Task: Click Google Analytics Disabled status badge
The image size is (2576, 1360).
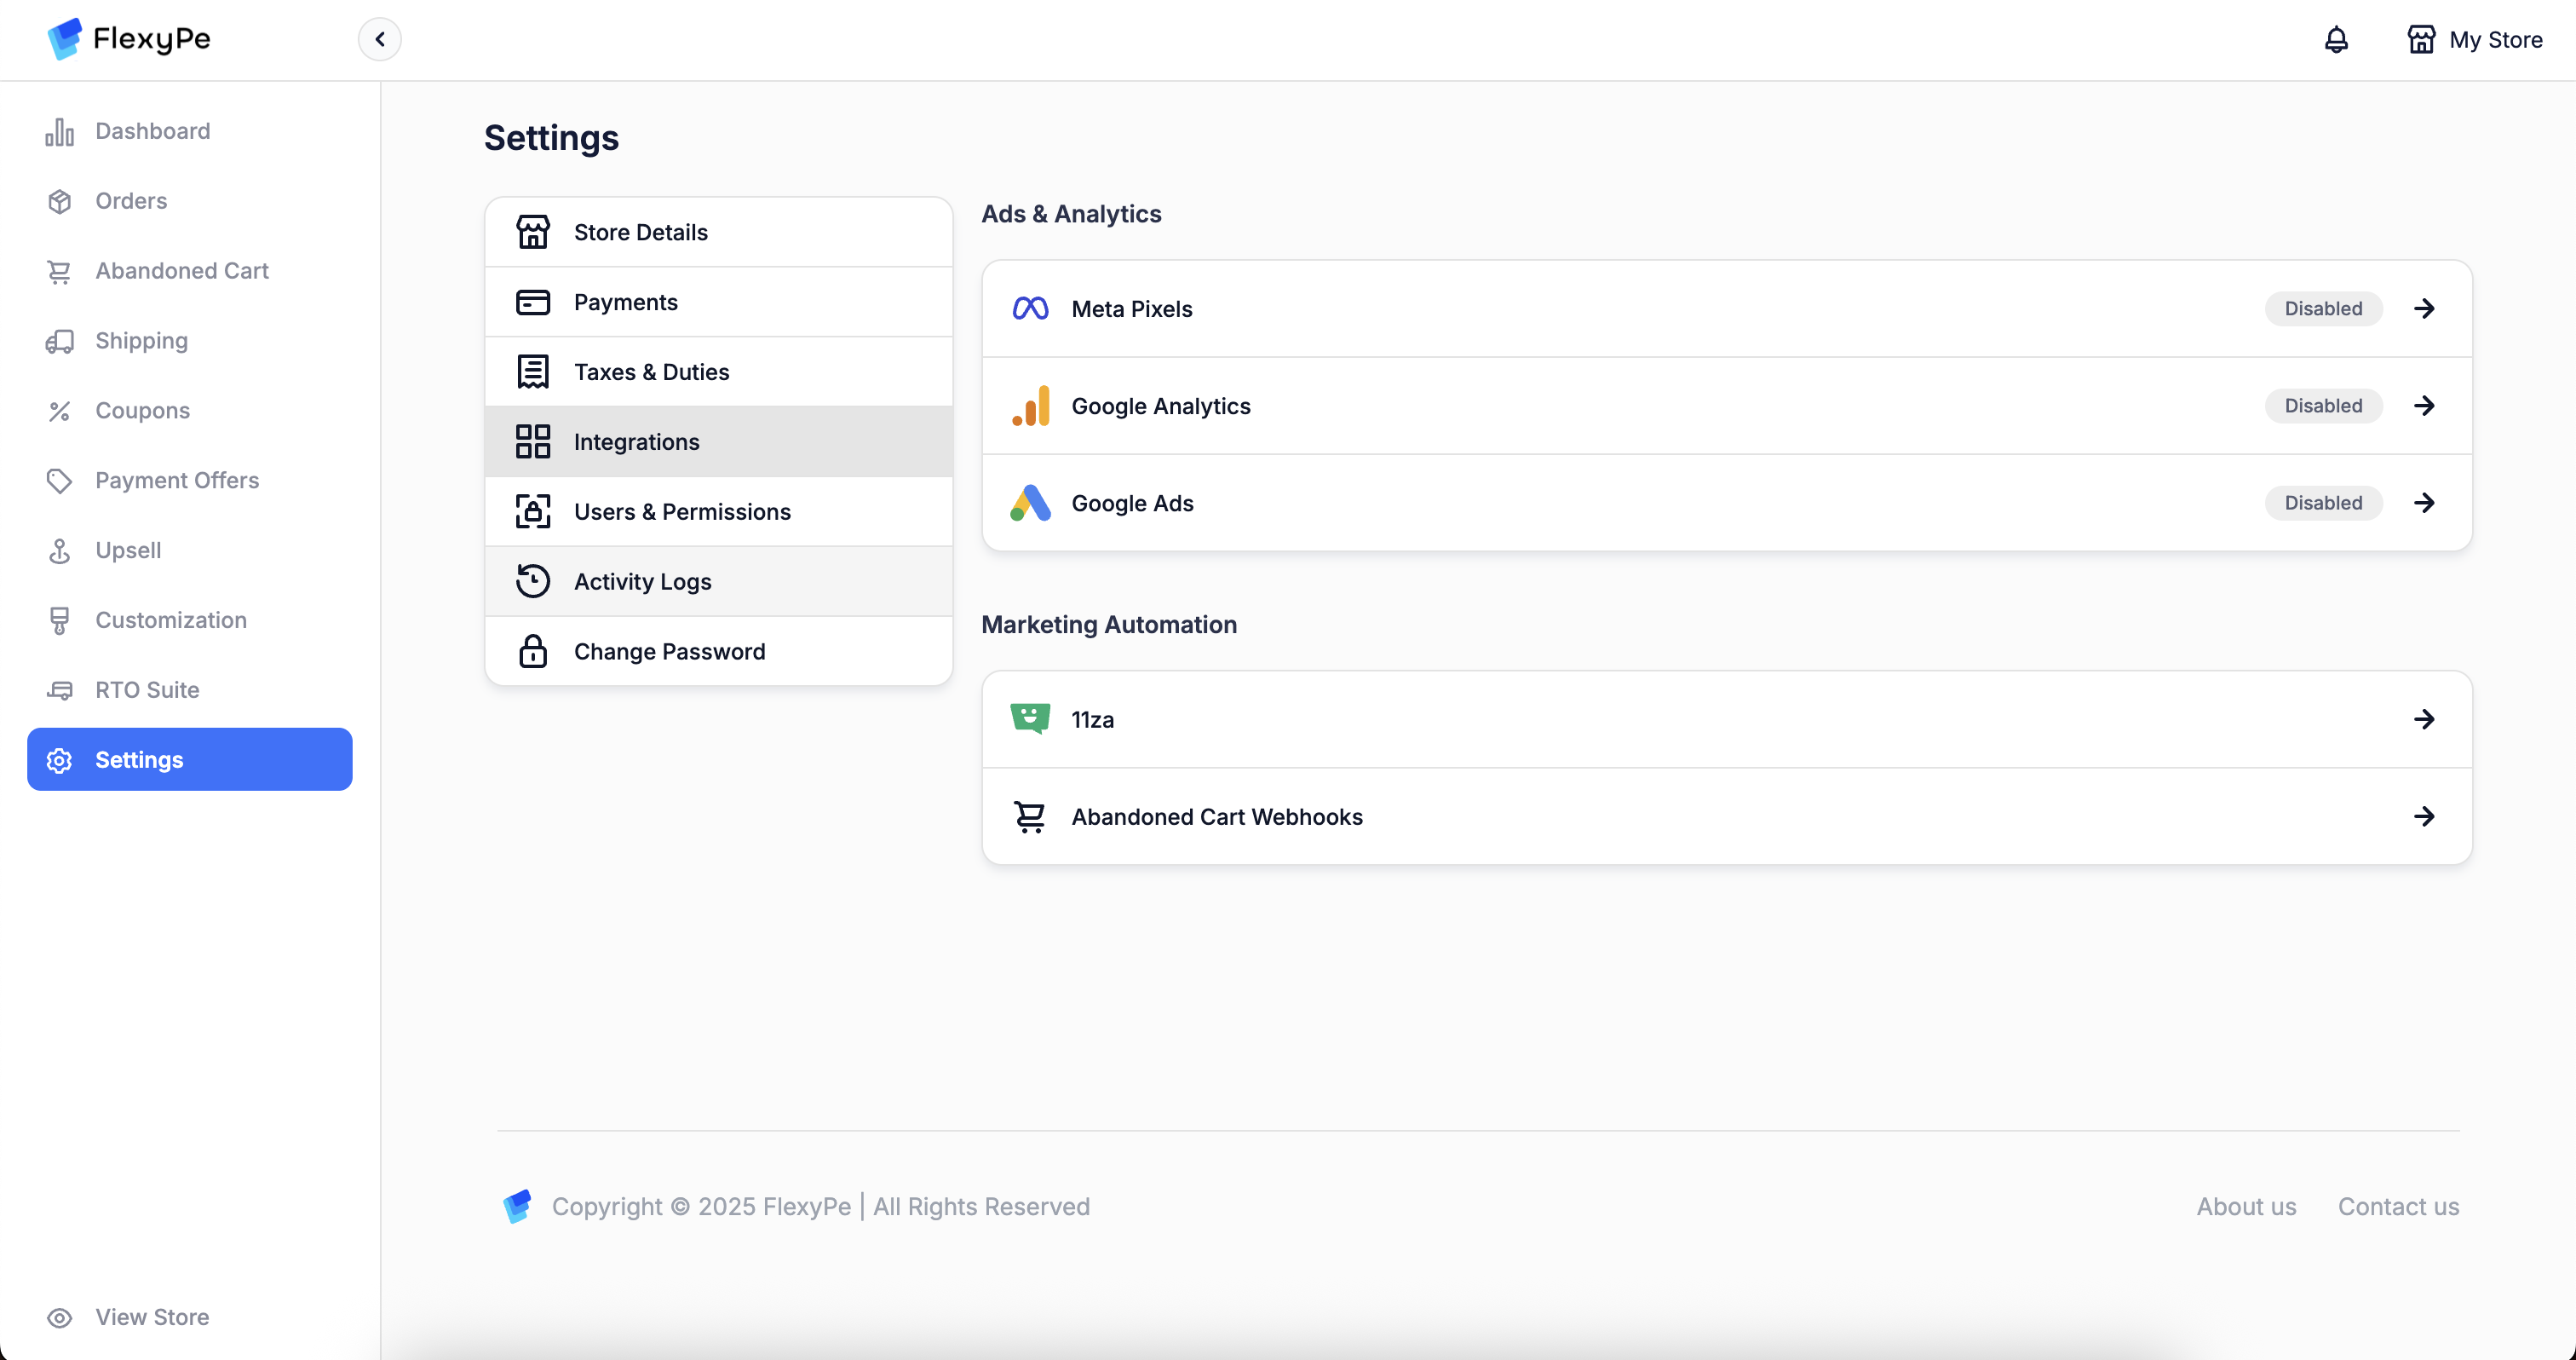Action: pyautogui.click(x=2323, y=406)
